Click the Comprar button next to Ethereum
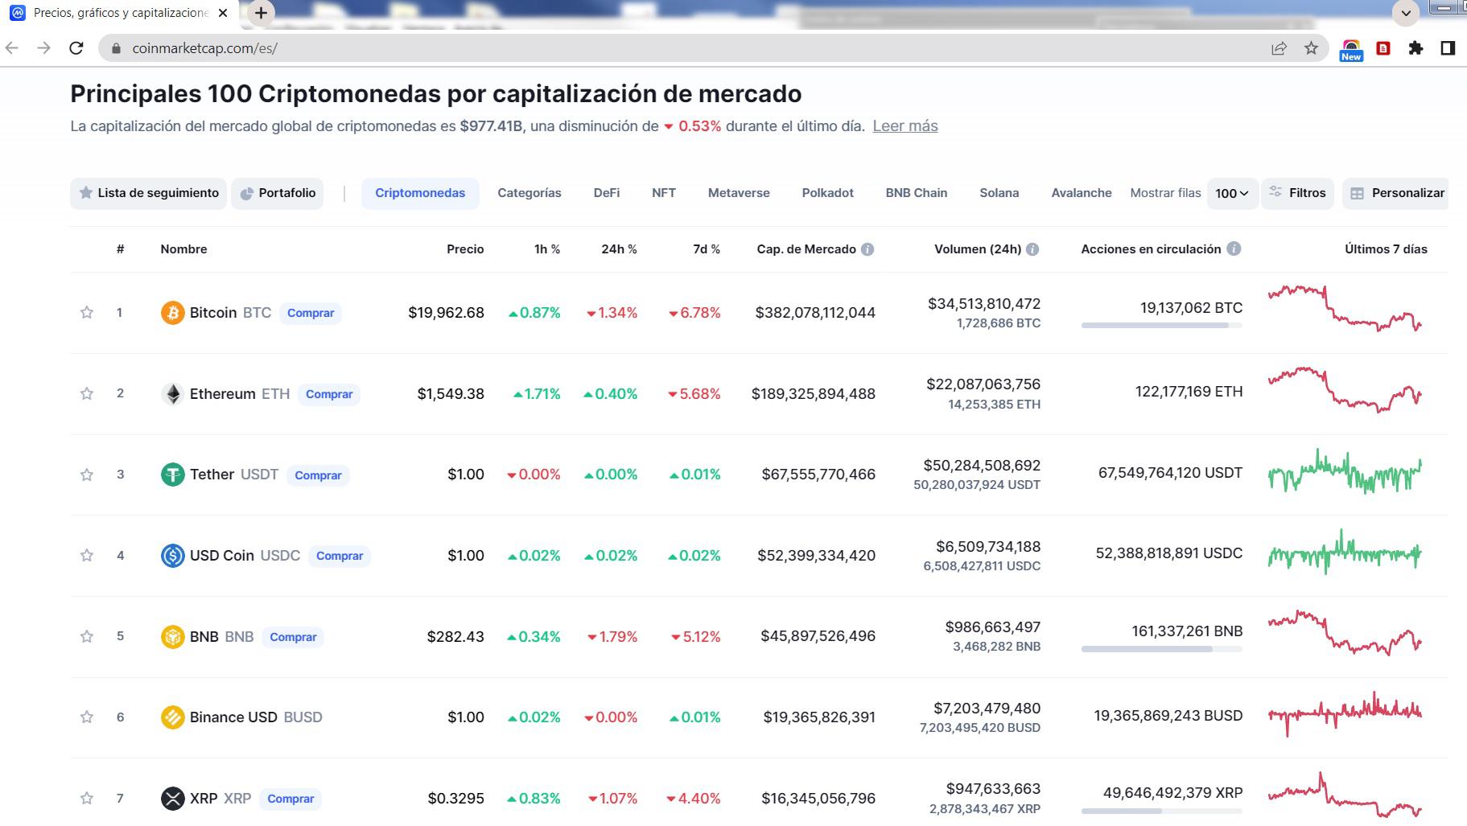Screen dimensions: 1467x826 click(329, 395)
